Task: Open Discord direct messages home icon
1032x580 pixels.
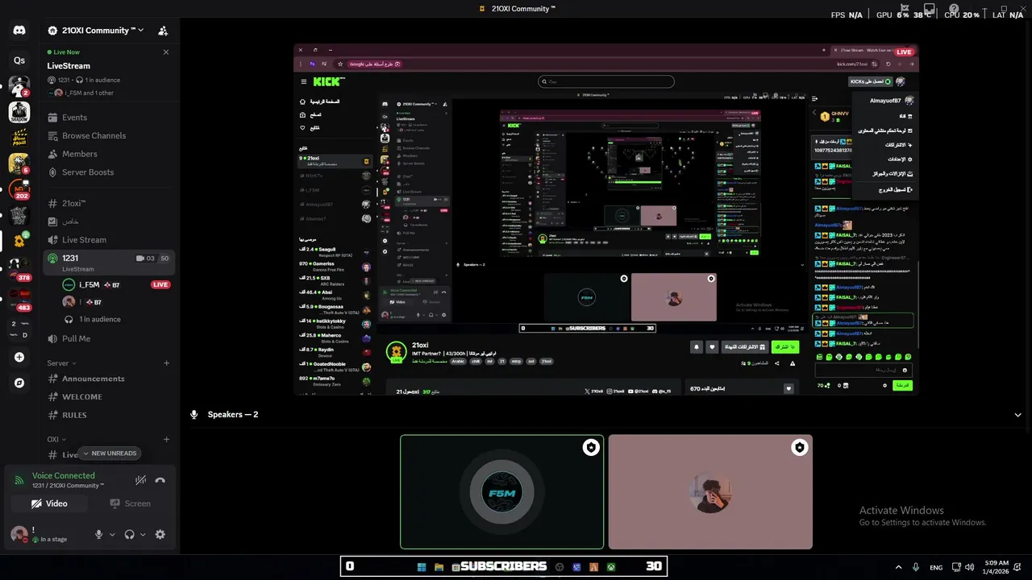Action: click(x=19, y=31)
